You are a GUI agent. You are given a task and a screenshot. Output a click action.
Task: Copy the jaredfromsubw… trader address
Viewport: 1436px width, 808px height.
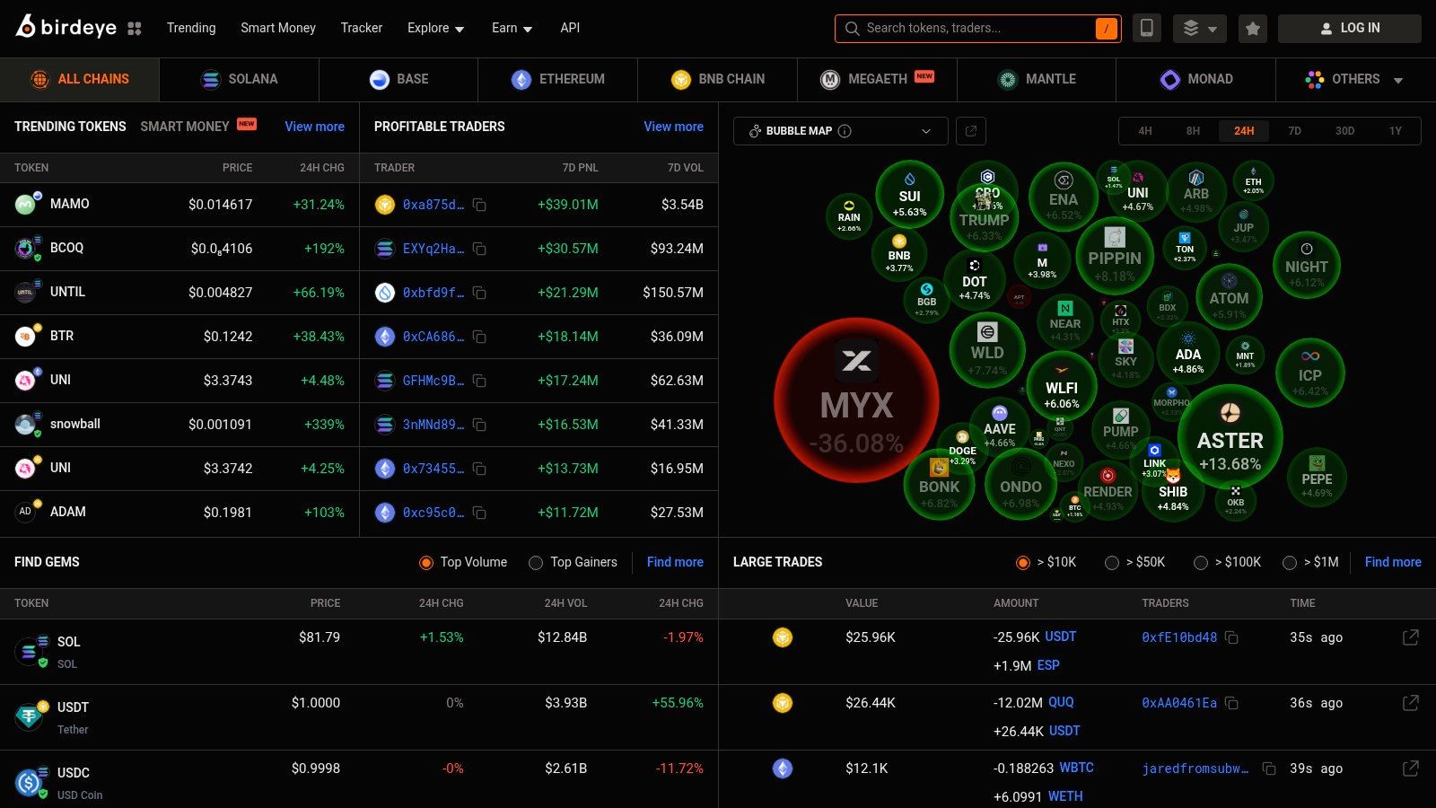click(1269, 768)
